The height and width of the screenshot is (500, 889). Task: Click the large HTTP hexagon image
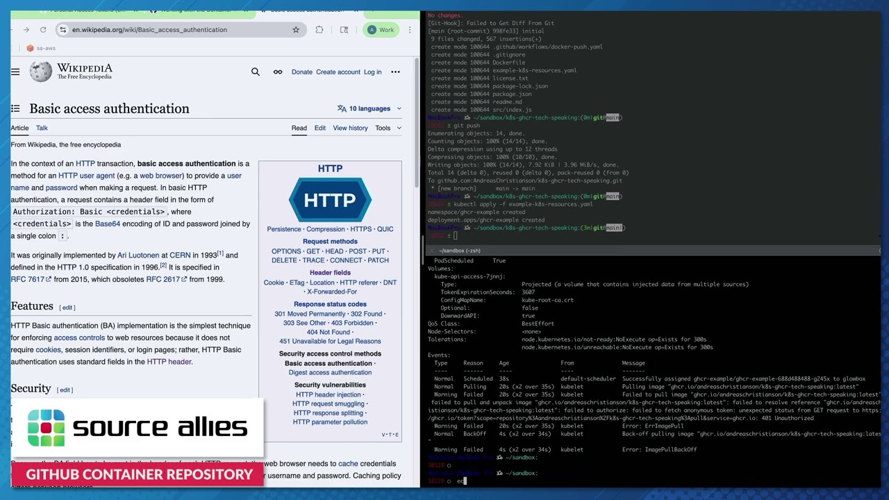pos(330,200)
